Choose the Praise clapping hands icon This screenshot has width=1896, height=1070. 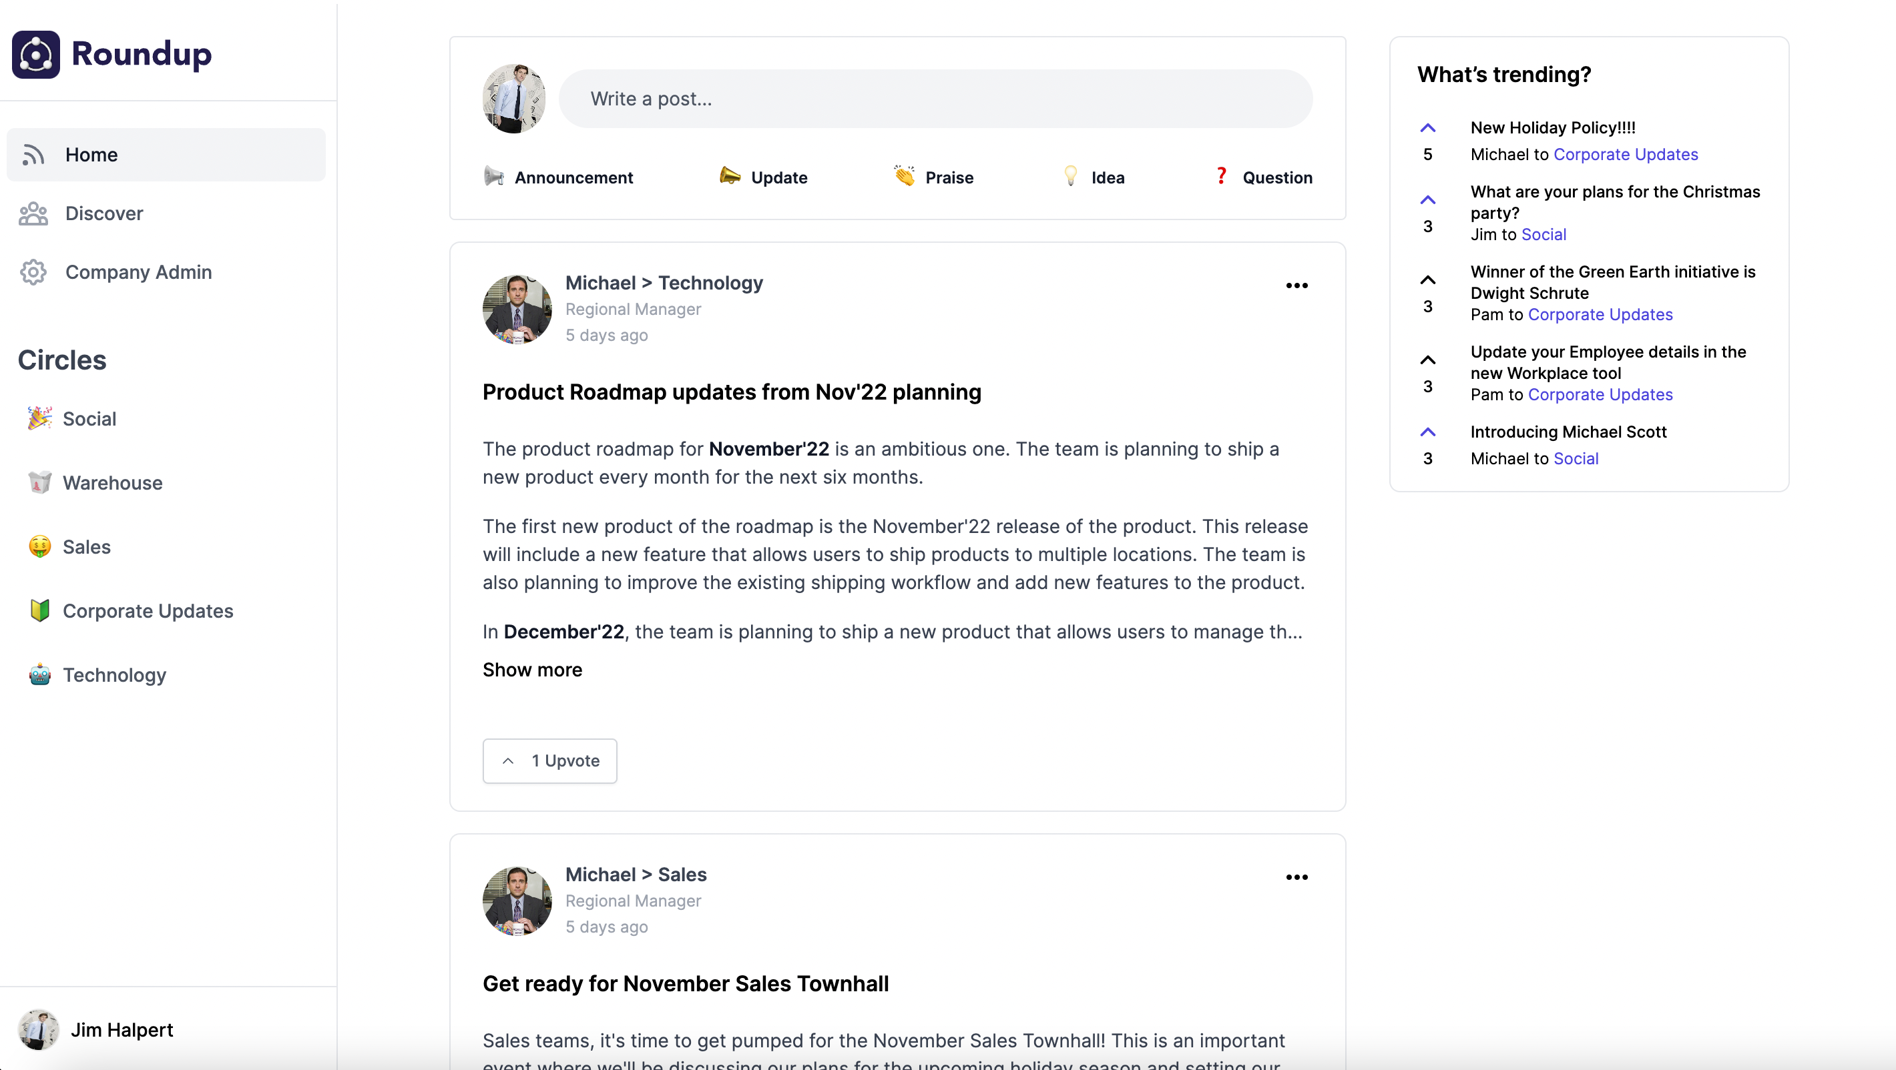pos(905,177)
